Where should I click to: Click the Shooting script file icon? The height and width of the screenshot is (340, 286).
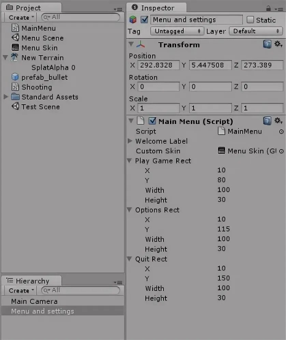15,87
